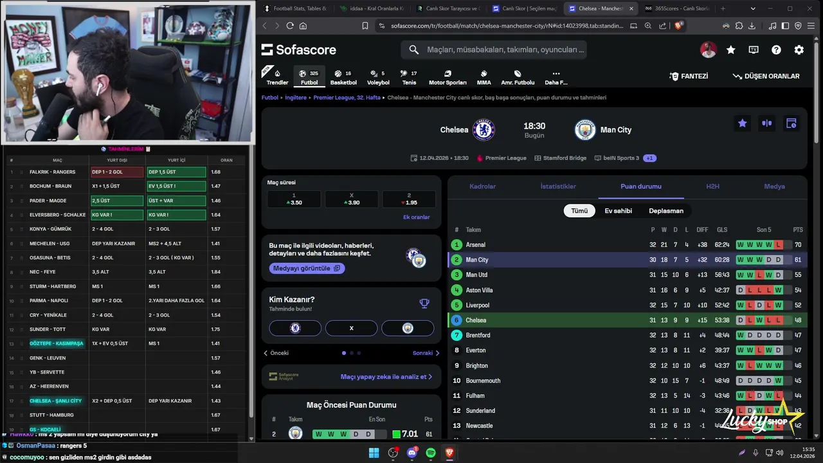Bookmark this page in browser

click(365, 26)
